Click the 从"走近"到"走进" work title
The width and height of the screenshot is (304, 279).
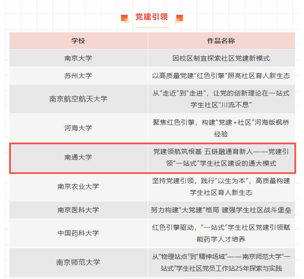point(221,99)
